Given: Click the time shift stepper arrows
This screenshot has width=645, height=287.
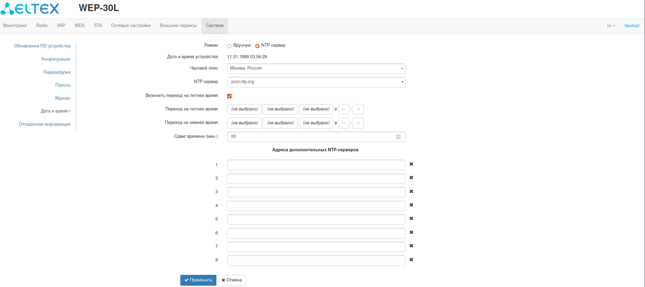Looking at the screenshot, I should click(x=398, y=137).
